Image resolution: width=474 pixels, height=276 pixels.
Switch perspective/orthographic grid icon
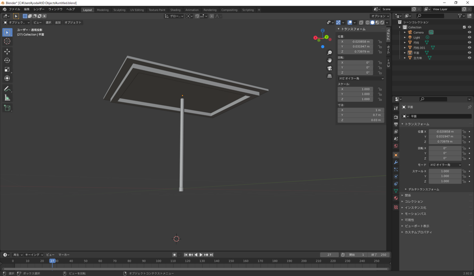coord(329,76)
